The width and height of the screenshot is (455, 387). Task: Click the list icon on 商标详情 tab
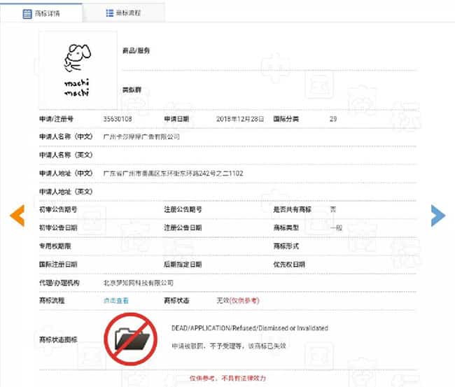27,13
